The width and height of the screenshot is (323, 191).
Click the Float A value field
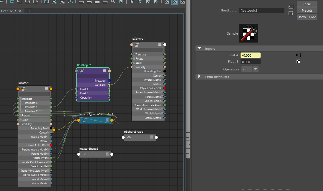point(251,55)
